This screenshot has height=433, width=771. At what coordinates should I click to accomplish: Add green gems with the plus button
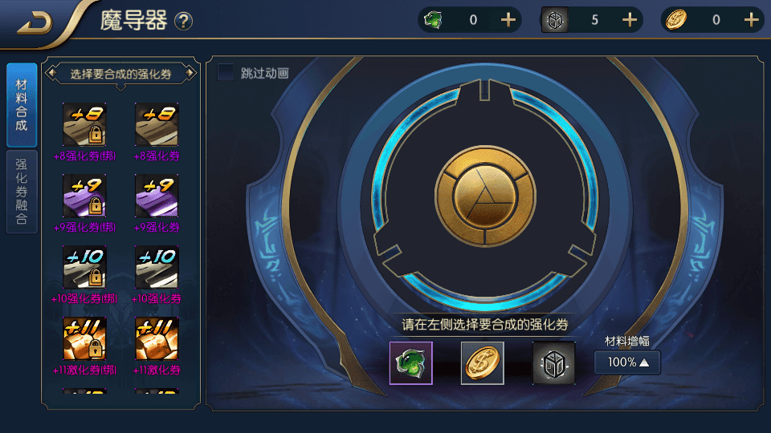508,20
